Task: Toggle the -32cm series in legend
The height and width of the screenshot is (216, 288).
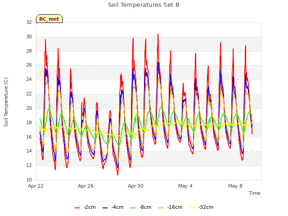Action: pos(202,207)
